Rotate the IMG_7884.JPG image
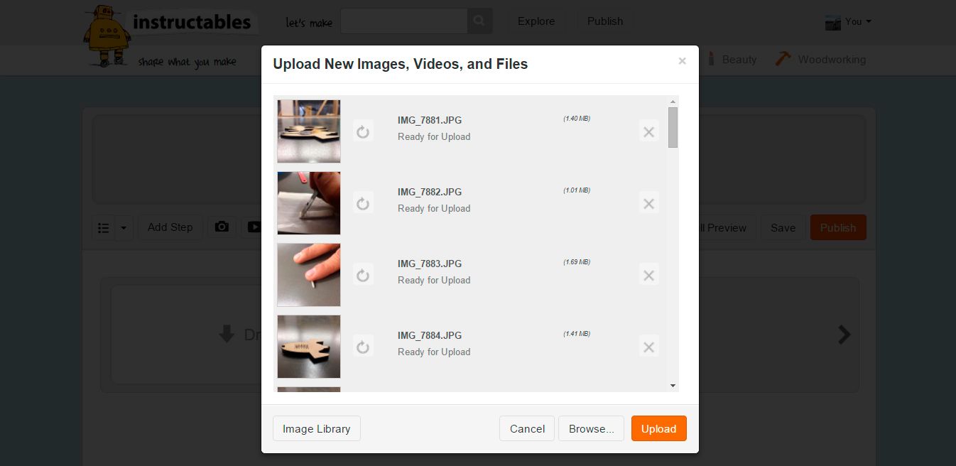 click(x=363, y=347)
